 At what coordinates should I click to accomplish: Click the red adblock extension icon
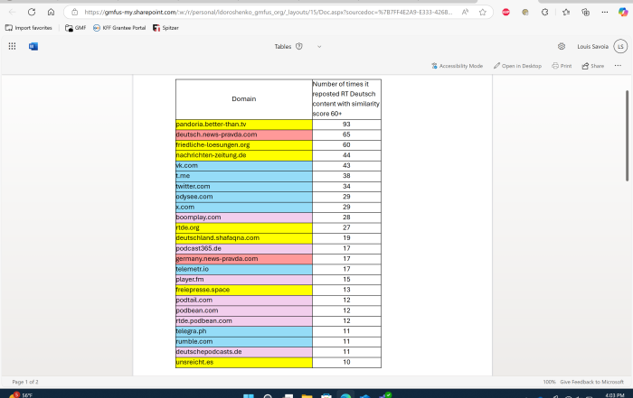(x=505, y=12)
